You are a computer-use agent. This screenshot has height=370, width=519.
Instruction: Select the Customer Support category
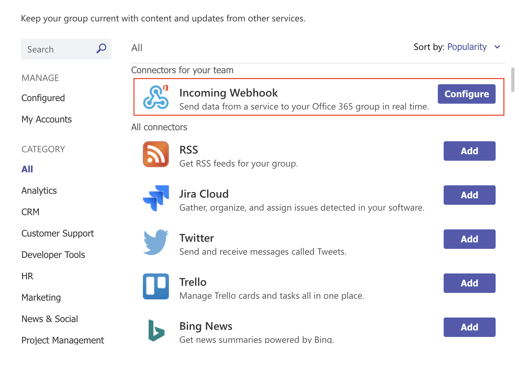point(57,233)
